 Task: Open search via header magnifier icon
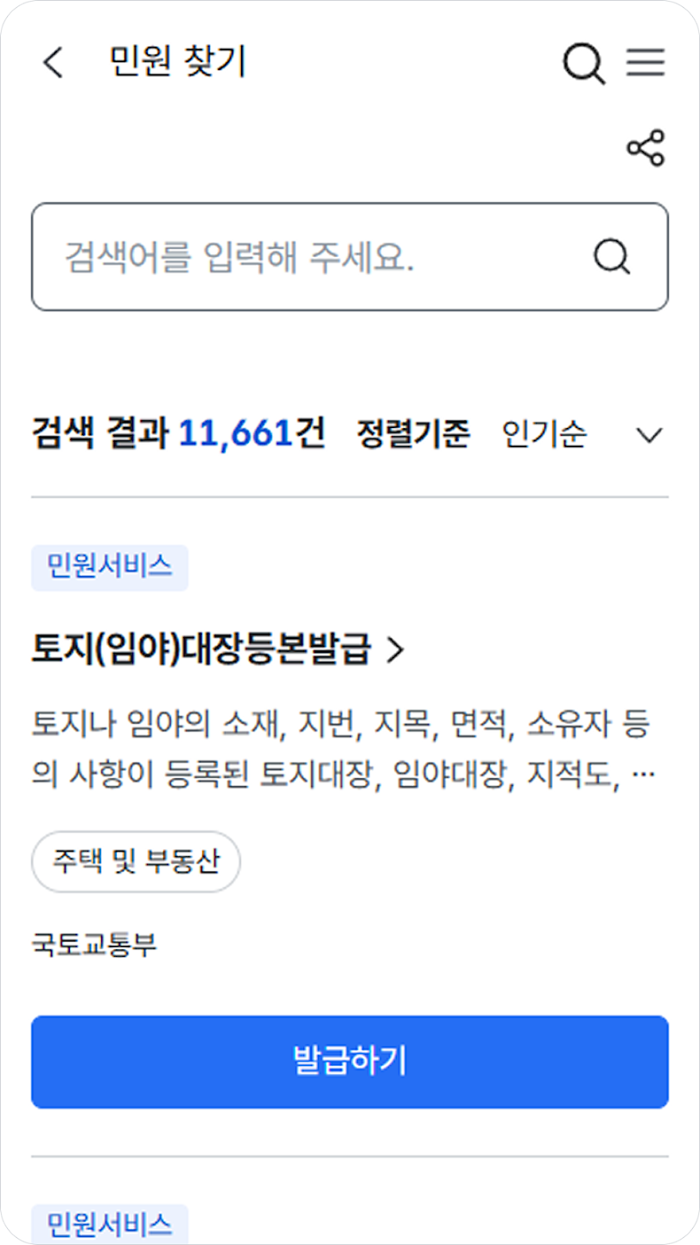584,63
